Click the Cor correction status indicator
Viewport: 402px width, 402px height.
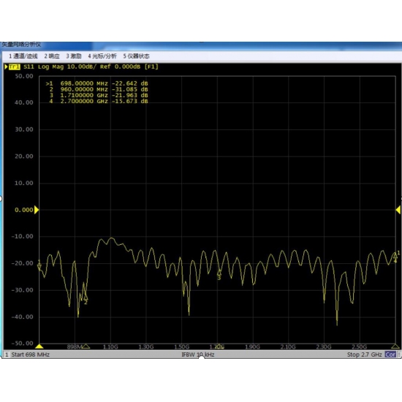[x=390, y=354]
